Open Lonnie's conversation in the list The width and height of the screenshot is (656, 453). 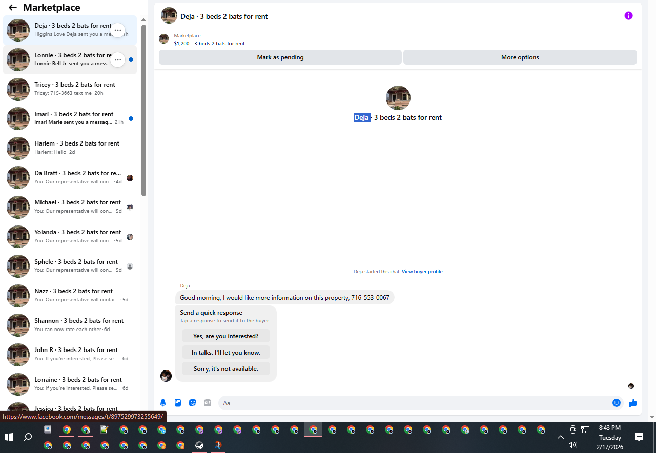[x=70, y=59]
